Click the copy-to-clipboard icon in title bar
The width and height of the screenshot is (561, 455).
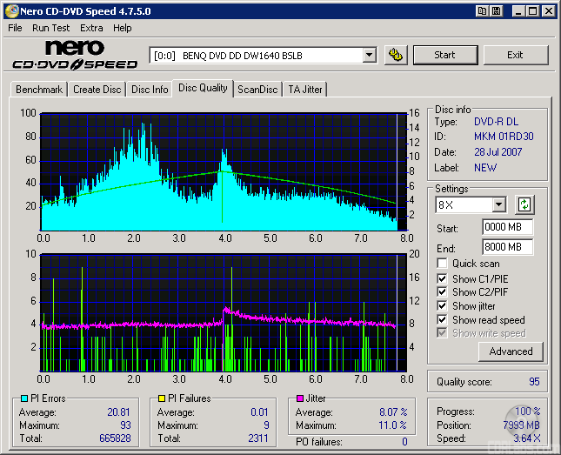point(480,11)
